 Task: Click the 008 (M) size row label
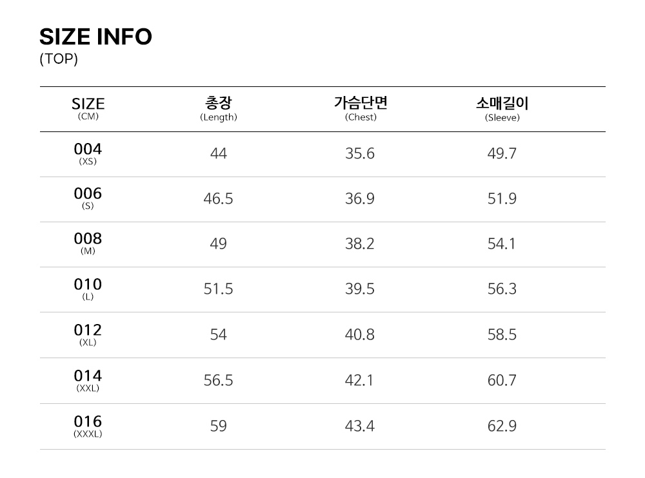[x=88, y=243]
